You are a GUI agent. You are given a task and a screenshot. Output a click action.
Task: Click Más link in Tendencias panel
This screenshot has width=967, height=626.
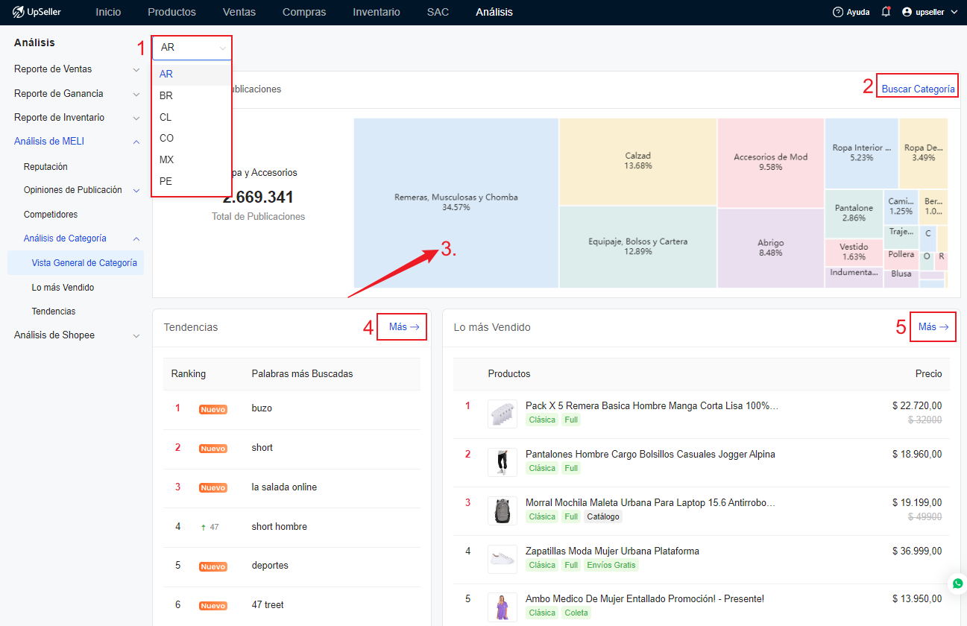[403, 327]
